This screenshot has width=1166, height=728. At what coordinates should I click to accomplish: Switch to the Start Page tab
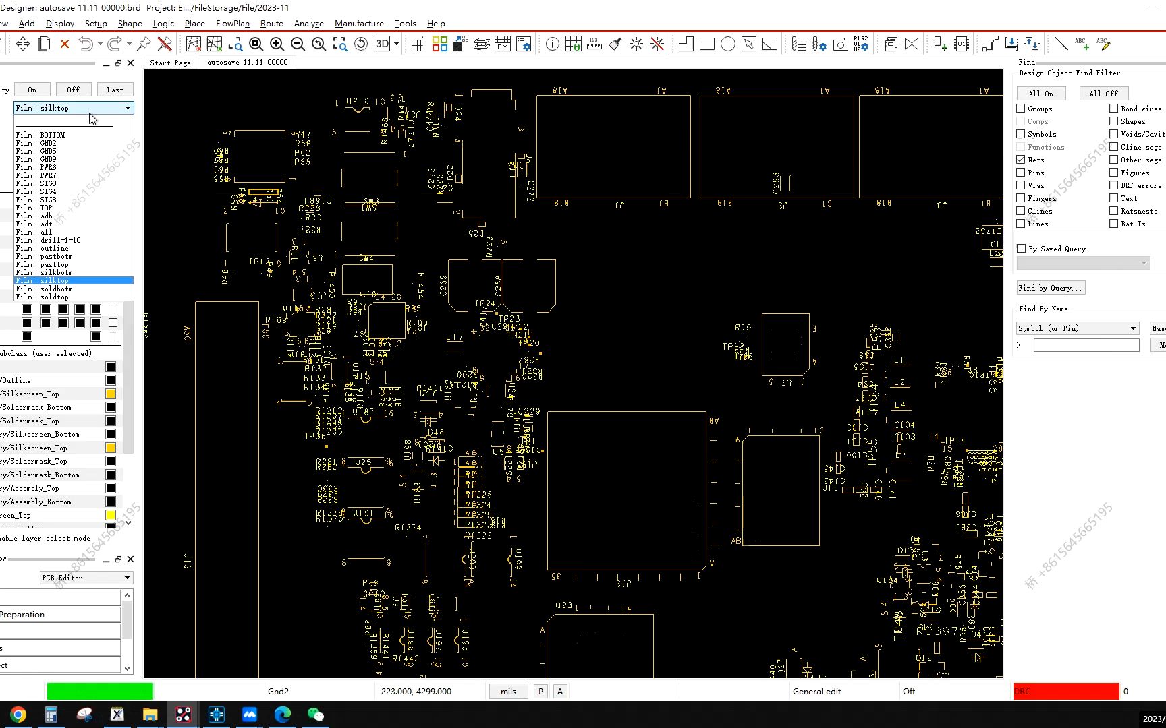[170, 63]
